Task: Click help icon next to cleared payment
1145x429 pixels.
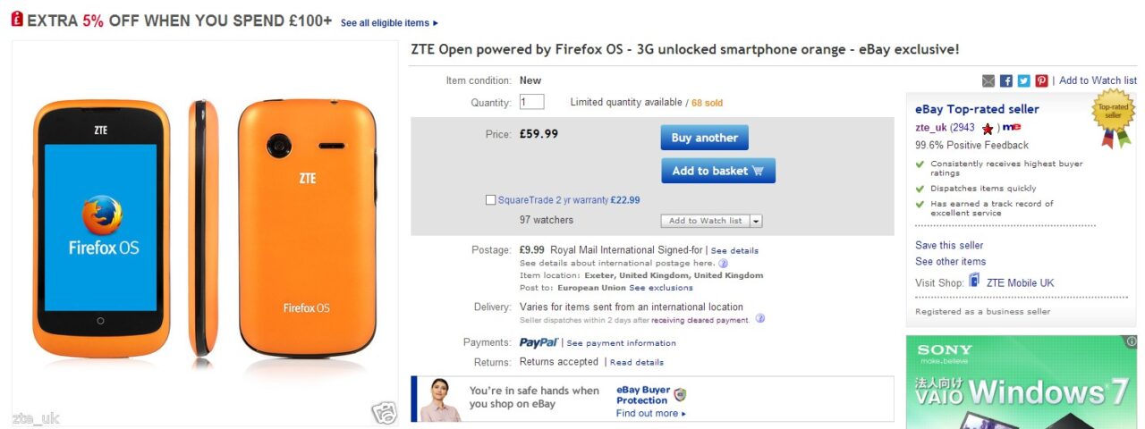Action: (x=759, y=319)
